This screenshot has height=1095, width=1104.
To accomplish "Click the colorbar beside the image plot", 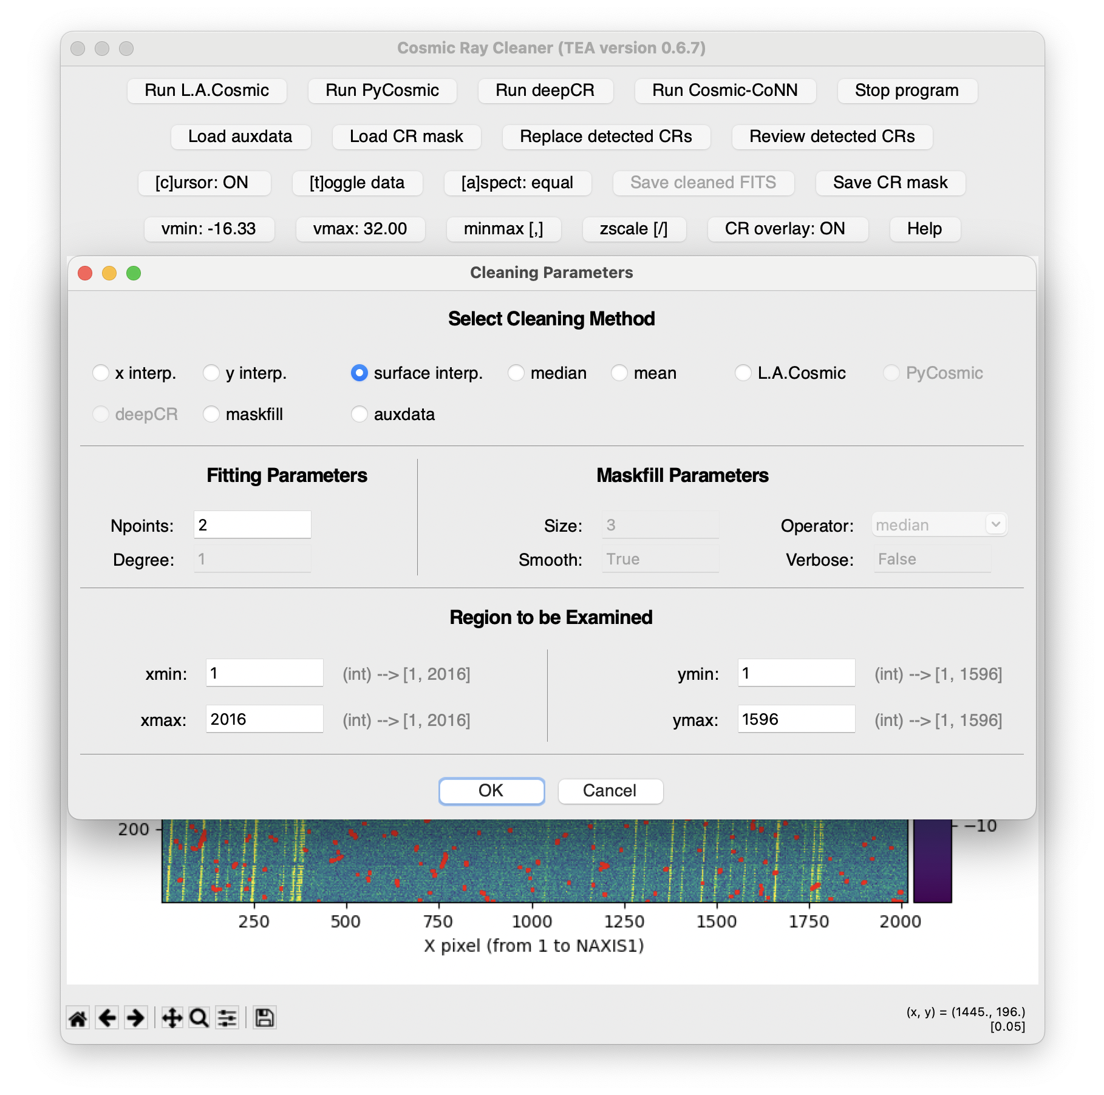I will (x=932, y=862).
